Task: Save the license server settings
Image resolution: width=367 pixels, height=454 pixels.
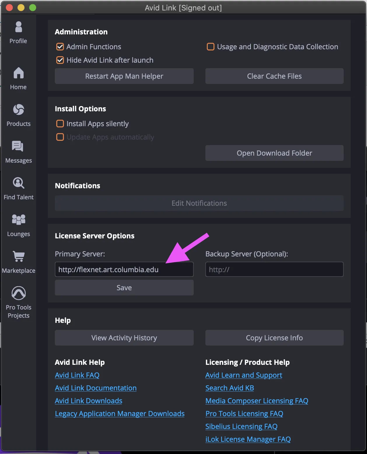Action: [x=124, y=288]
